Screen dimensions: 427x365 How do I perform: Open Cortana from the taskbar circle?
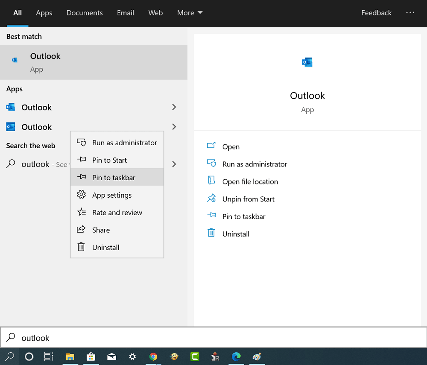(x=29, y=356)
